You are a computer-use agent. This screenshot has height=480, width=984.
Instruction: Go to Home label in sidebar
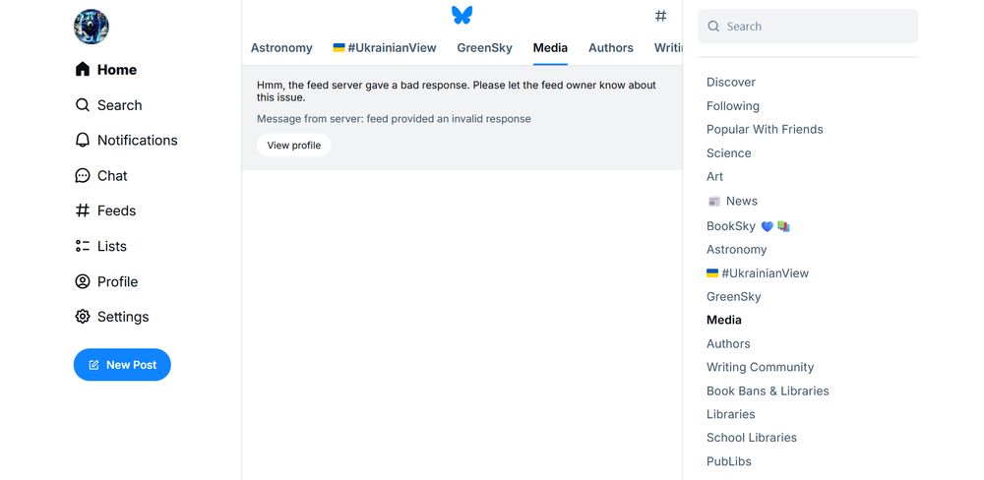[x=117, y=70]
